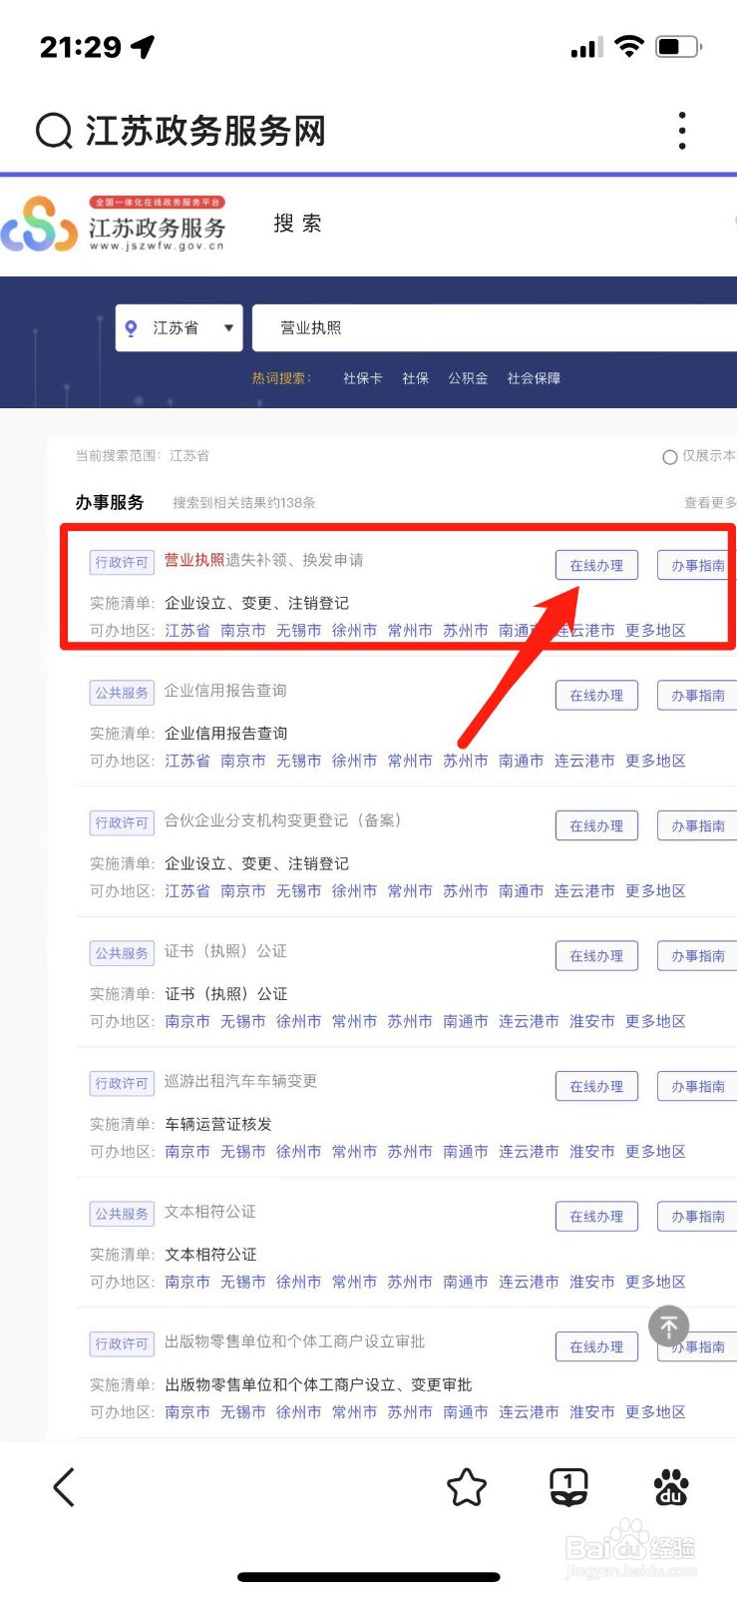
Task: Click 在线办理 for 企业信用报告查询
Action: click(596, 696)
